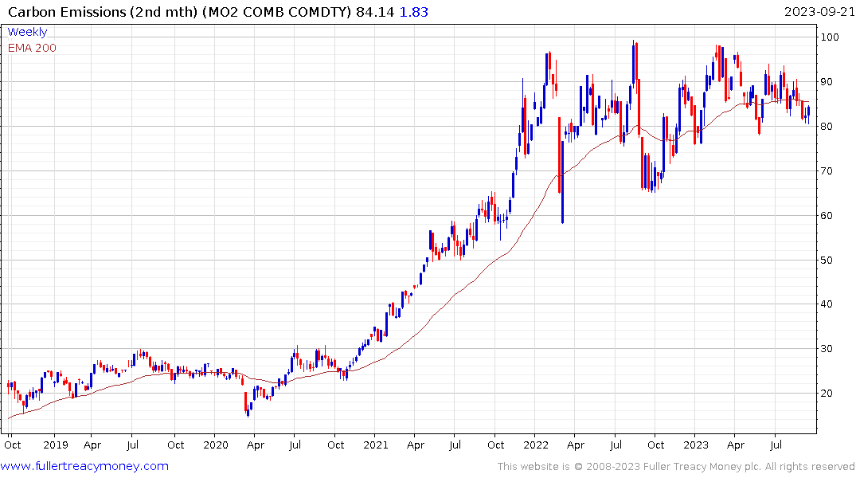
Task: Click the price change value 1.83
Action: click(414, 12)
